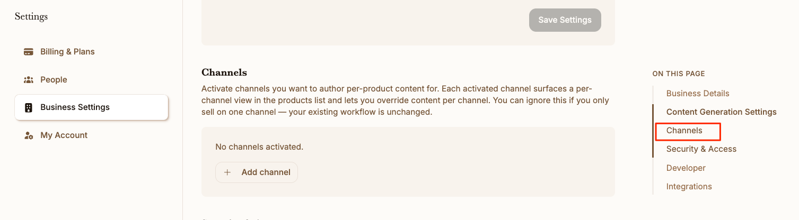Click the Billing & Plans credit card icon
Screen dimensions: 799x220
pyautogui.click(x=29, y=52)
